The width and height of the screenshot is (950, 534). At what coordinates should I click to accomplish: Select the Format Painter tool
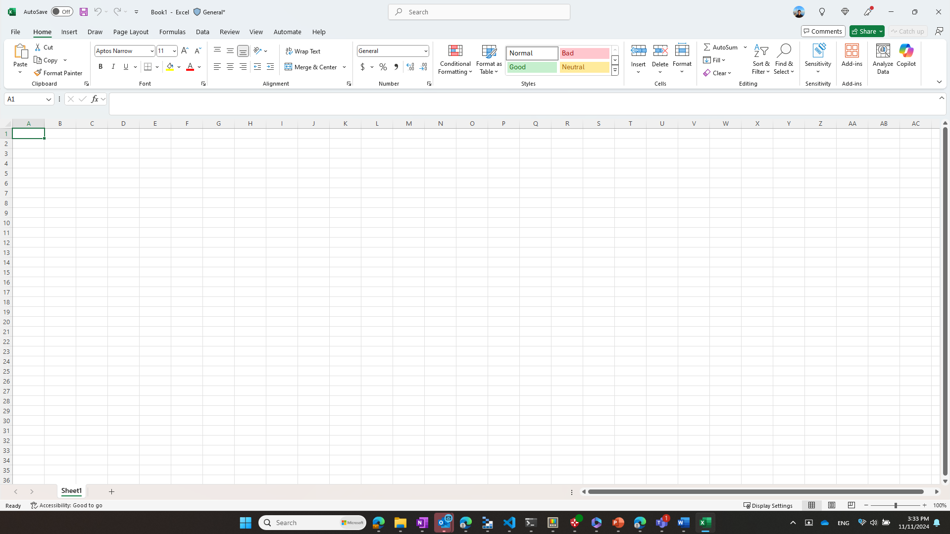click(x=58, y=73)
